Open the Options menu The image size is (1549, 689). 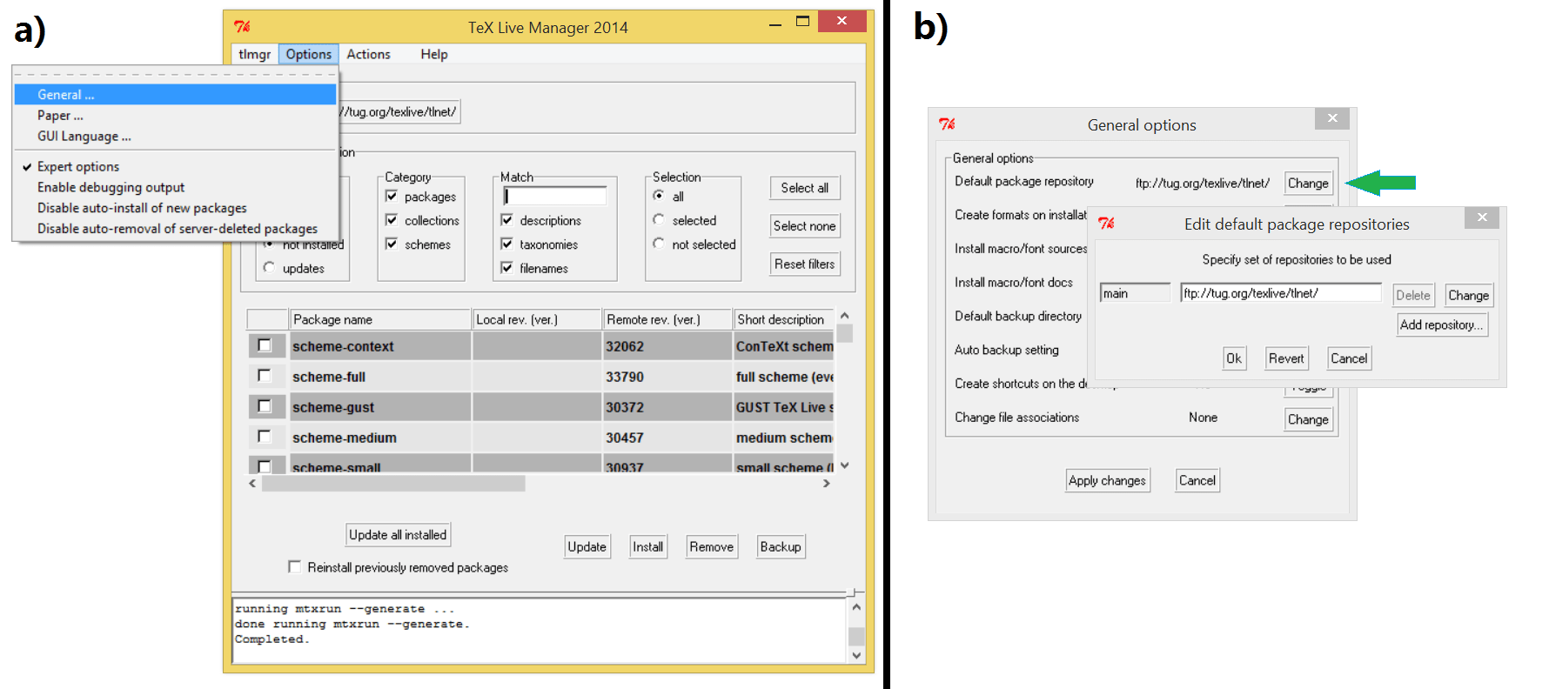pyautogui.click(x=308, y=54)
